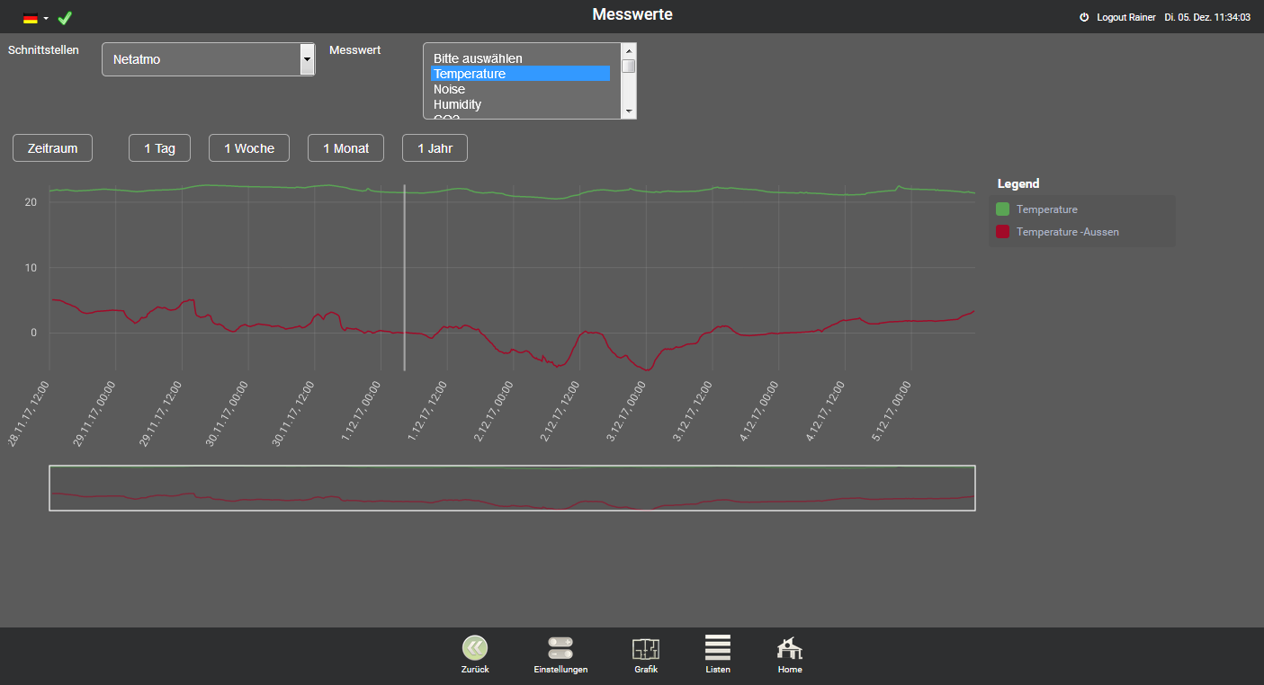This screenshot has height=685, width=1264.
Task: Go to Home icon
Action: click(x=790, y=647)
